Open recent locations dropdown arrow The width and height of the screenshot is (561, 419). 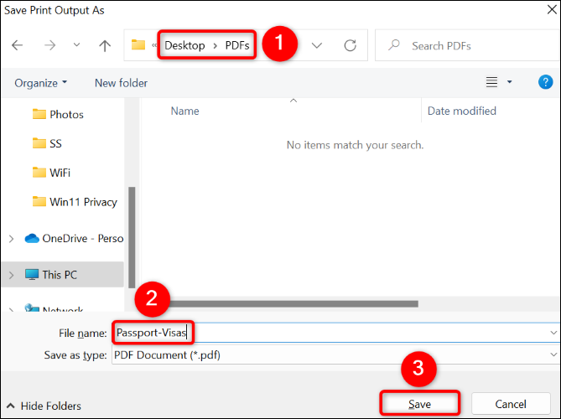tap(76, 46)
